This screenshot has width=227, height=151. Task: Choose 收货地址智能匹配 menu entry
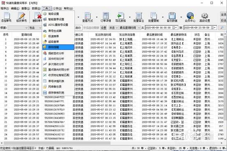click(x=58, y=75)
